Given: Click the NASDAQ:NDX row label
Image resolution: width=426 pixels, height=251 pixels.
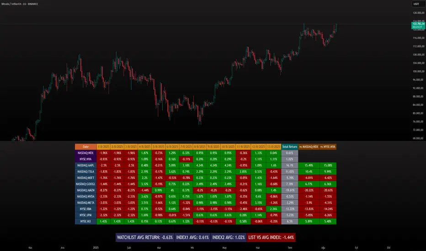Looking at the screenshot, I should (x=85, y=153).
